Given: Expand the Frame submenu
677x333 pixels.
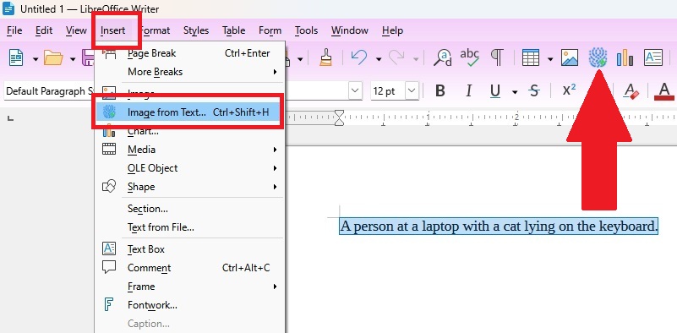Looking at the screenshot, I should click(190, 287).
